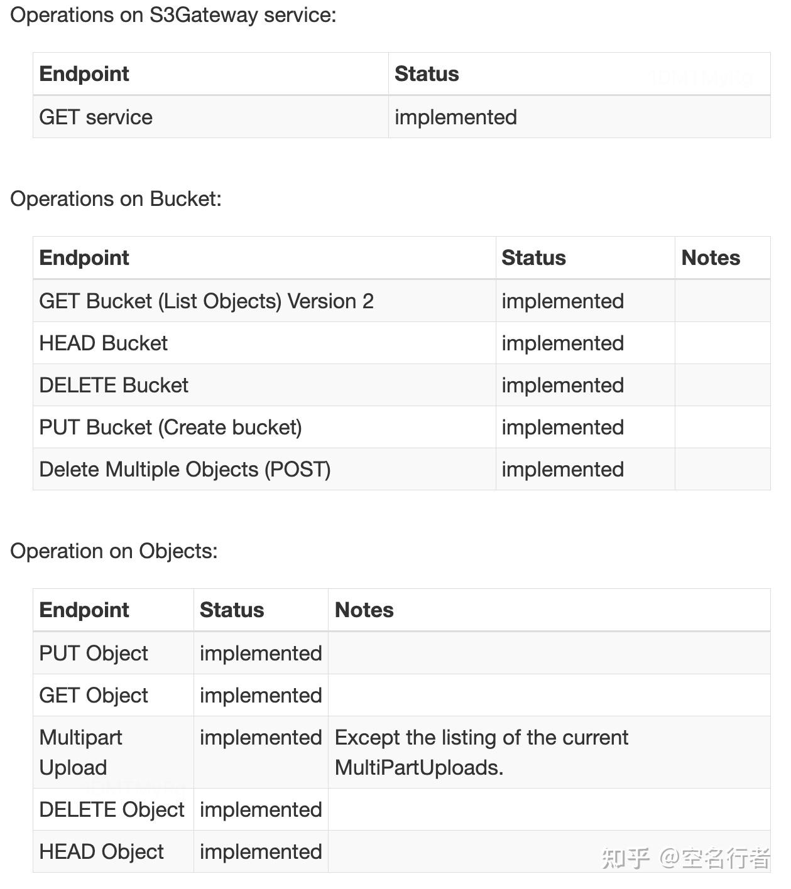This screenshot has width=791, height=889.
Task: Select 'PUT Bucket (Create bucket)' cell
Action: click(170, 428)
